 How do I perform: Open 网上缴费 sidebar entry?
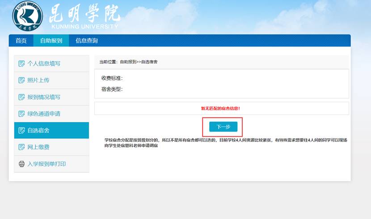(x=38, y=147)
